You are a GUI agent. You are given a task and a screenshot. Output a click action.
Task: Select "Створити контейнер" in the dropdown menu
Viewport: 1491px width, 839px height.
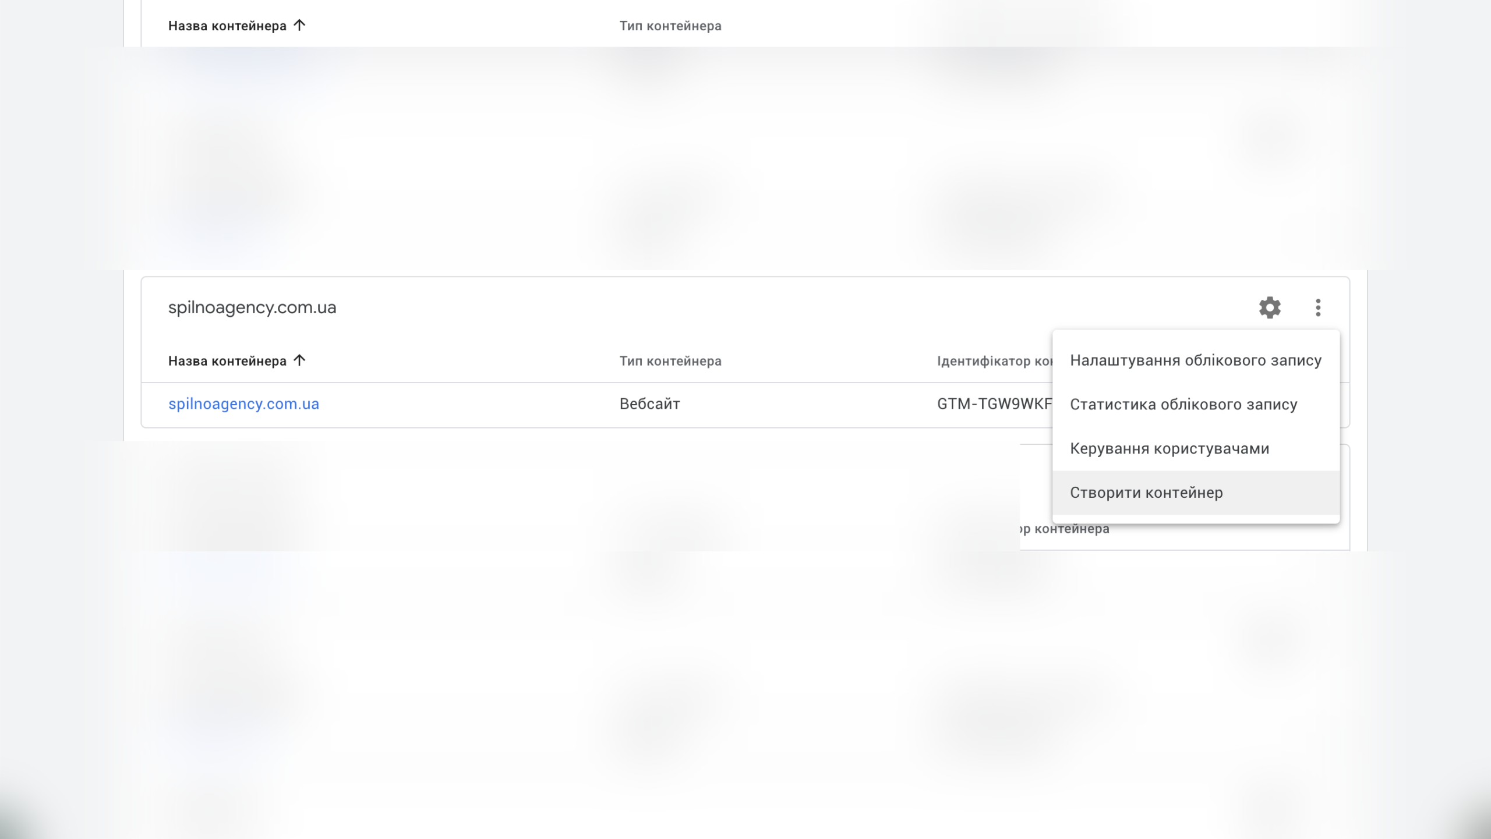click(x=1196, y=493)
